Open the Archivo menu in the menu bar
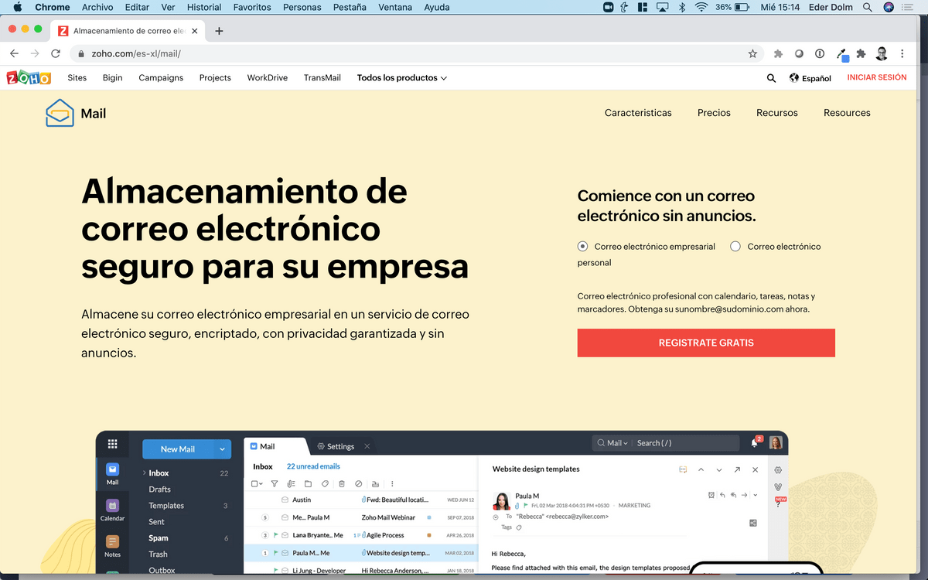 (x=97, y=7)
